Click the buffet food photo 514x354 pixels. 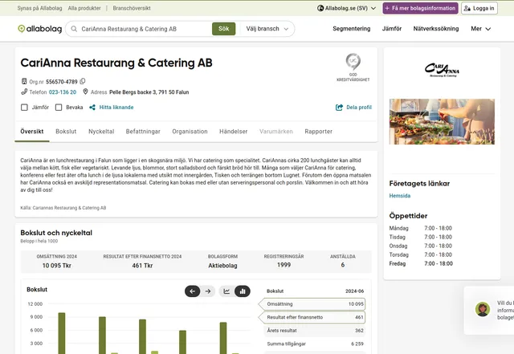coord(442,121)
